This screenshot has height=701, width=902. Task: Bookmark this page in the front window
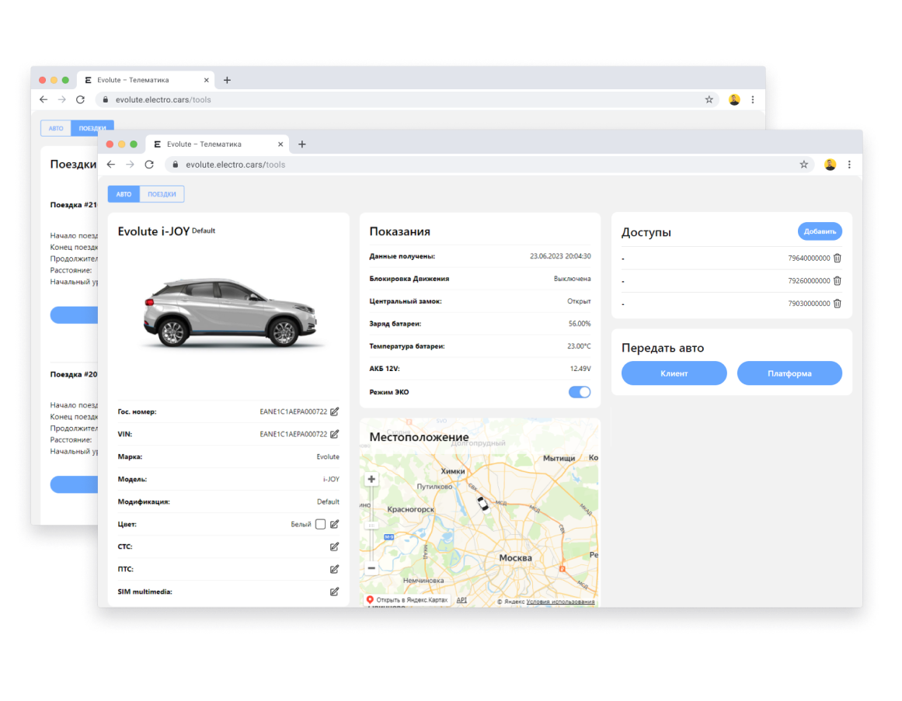pos(803,165)
